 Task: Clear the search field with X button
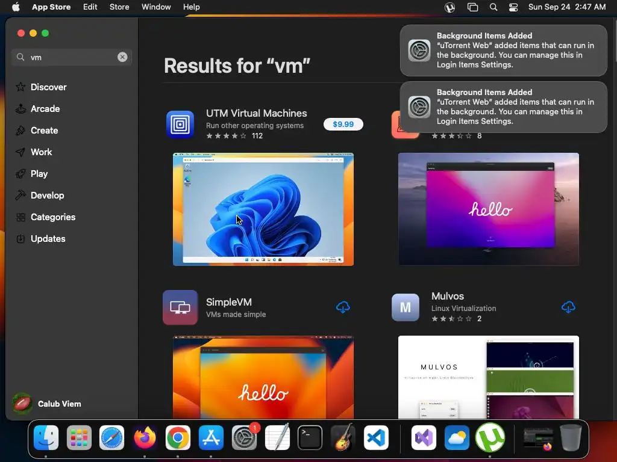122,57
